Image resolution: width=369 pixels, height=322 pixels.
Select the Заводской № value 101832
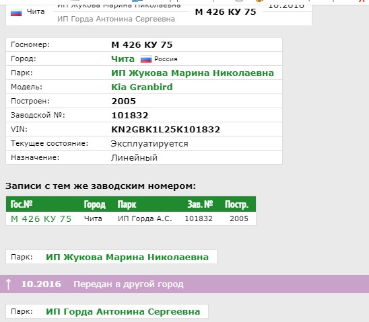(x=130, y=116)
